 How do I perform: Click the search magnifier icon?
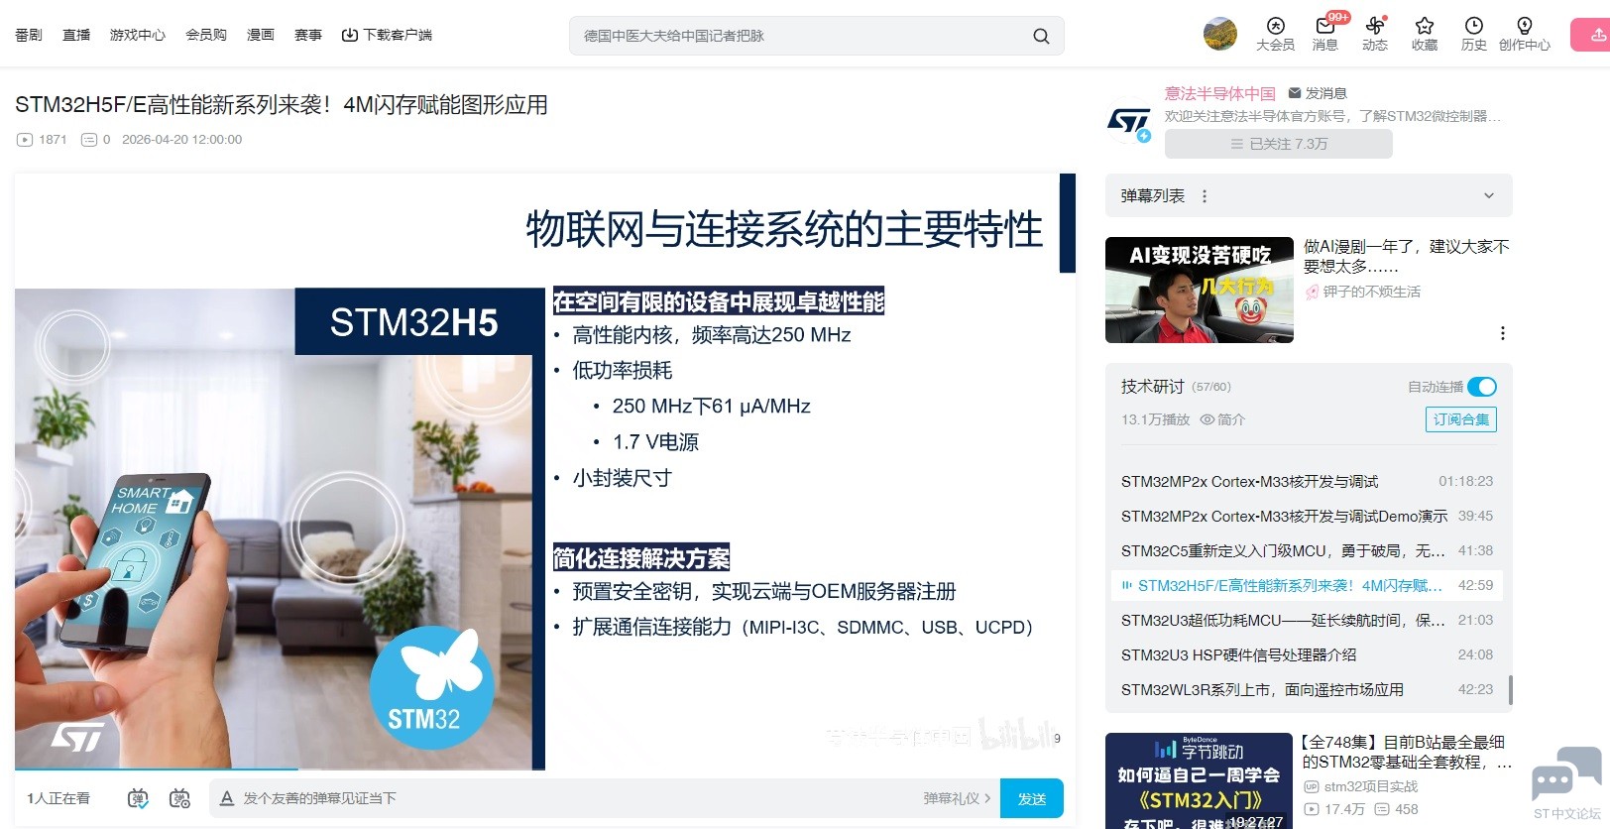click(1041, 36)
